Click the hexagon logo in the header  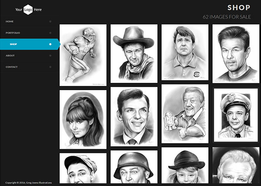pyautogui.click(x=28, y=9)
